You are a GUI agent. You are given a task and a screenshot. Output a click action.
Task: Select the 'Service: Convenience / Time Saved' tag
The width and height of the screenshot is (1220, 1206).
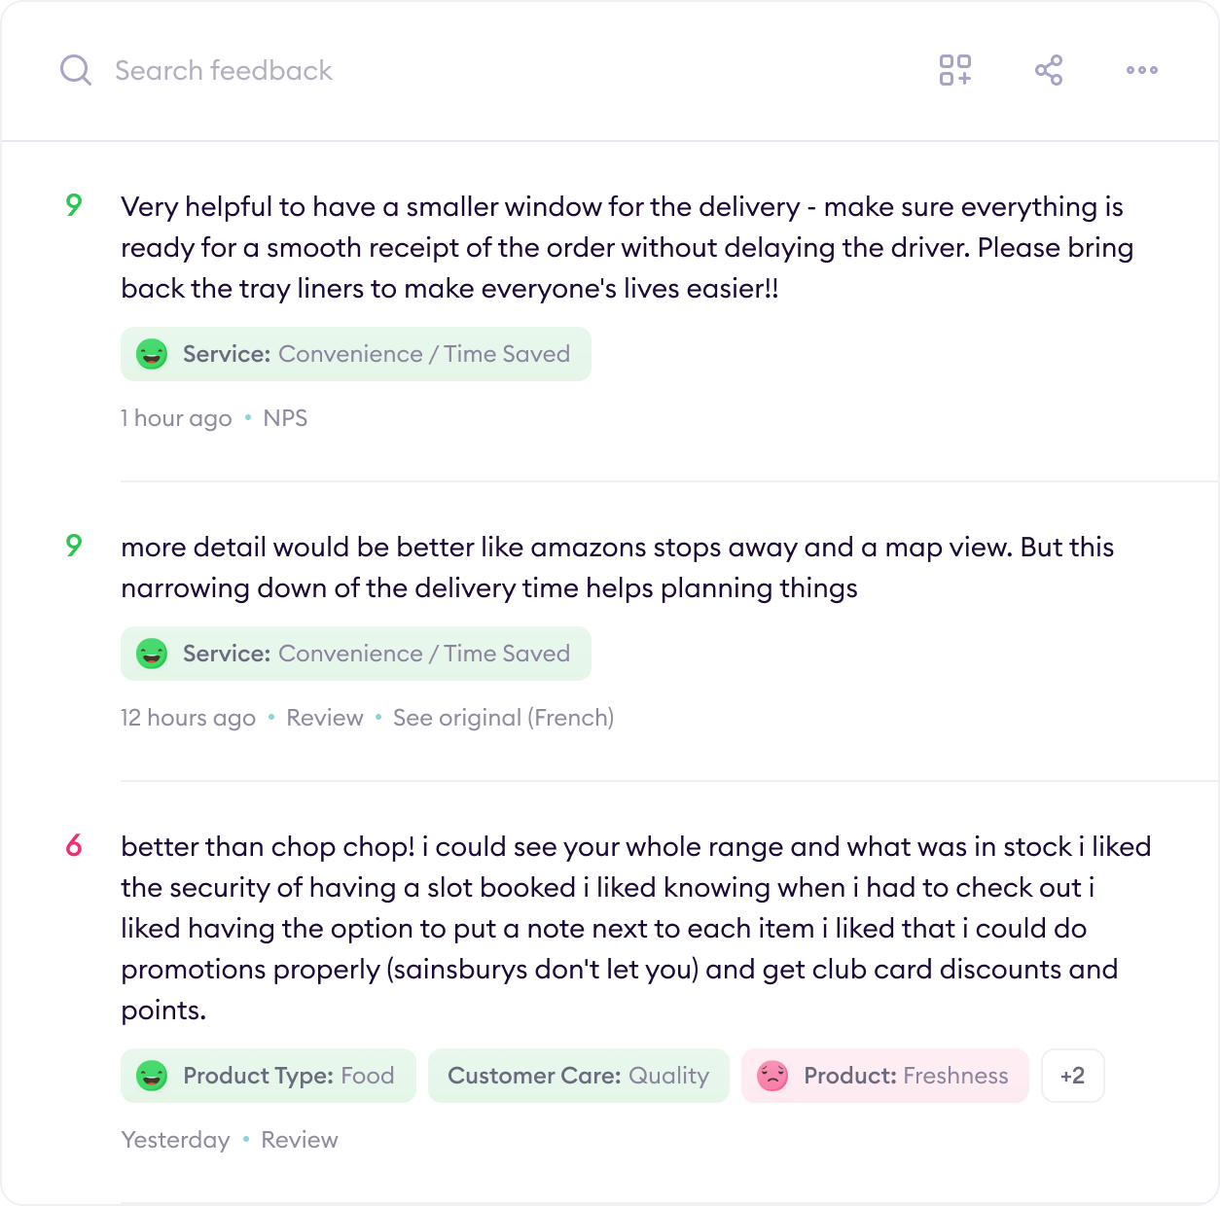[x=356, y=354]
